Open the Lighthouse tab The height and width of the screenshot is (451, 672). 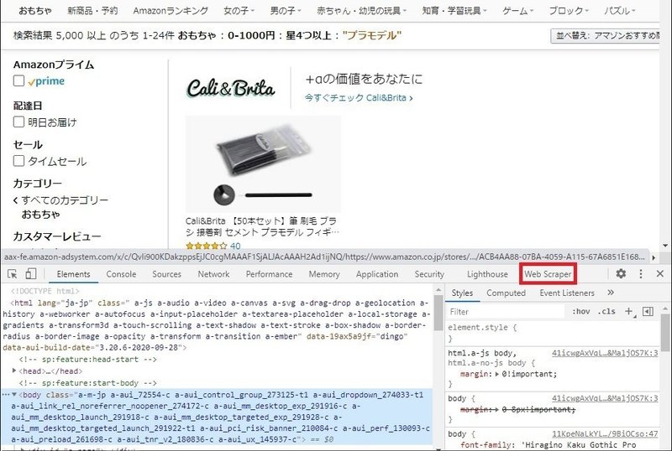487,274
